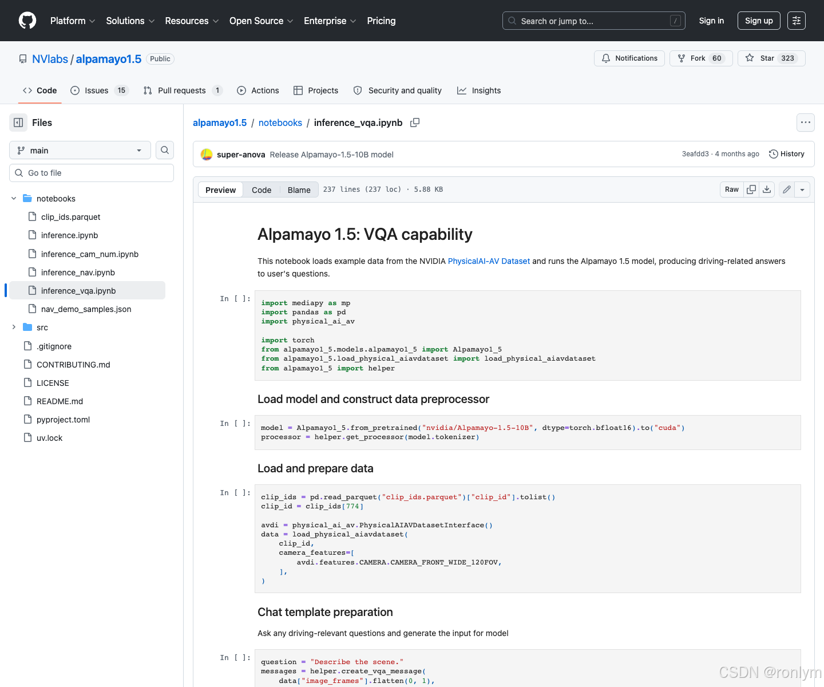This screenshot has width=824, height=687.
Task: Edit file using the pencil icon
Action: (x=787, y=189)
